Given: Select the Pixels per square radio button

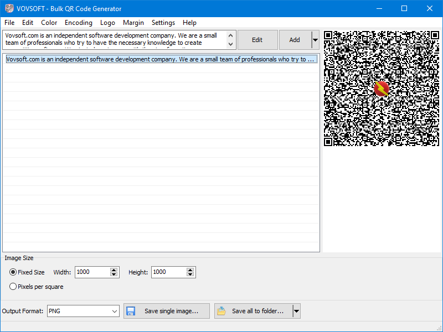Looking at the screenshot, I should (12, 286).
